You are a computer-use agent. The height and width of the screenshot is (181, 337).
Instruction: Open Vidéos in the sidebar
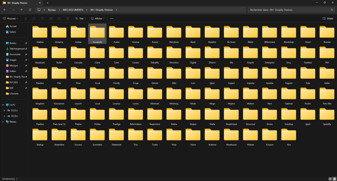12,71
